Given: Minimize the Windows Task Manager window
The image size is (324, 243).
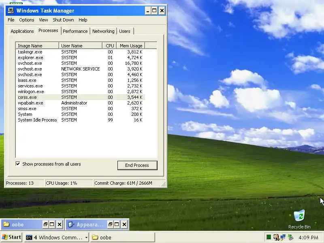Looking at the screenshot, I should [x=147, y=11].
